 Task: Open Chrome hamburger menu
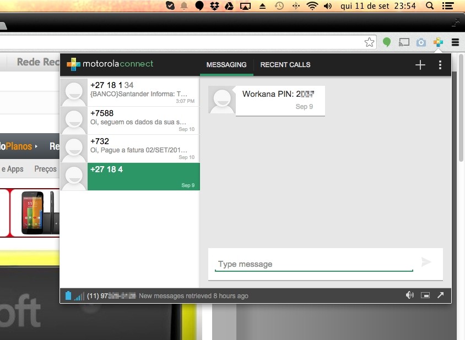click(x=455, y=42)
